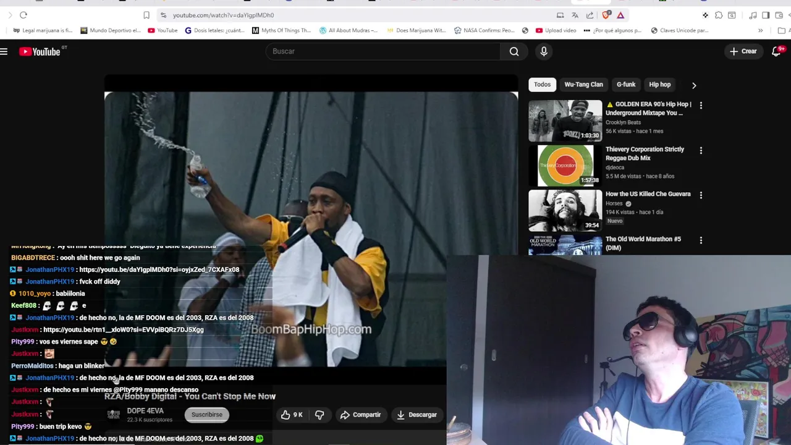Click the youtube.com address bar URL
The width and height of the screenshot is (791, 445).
[x=223, y=15]
